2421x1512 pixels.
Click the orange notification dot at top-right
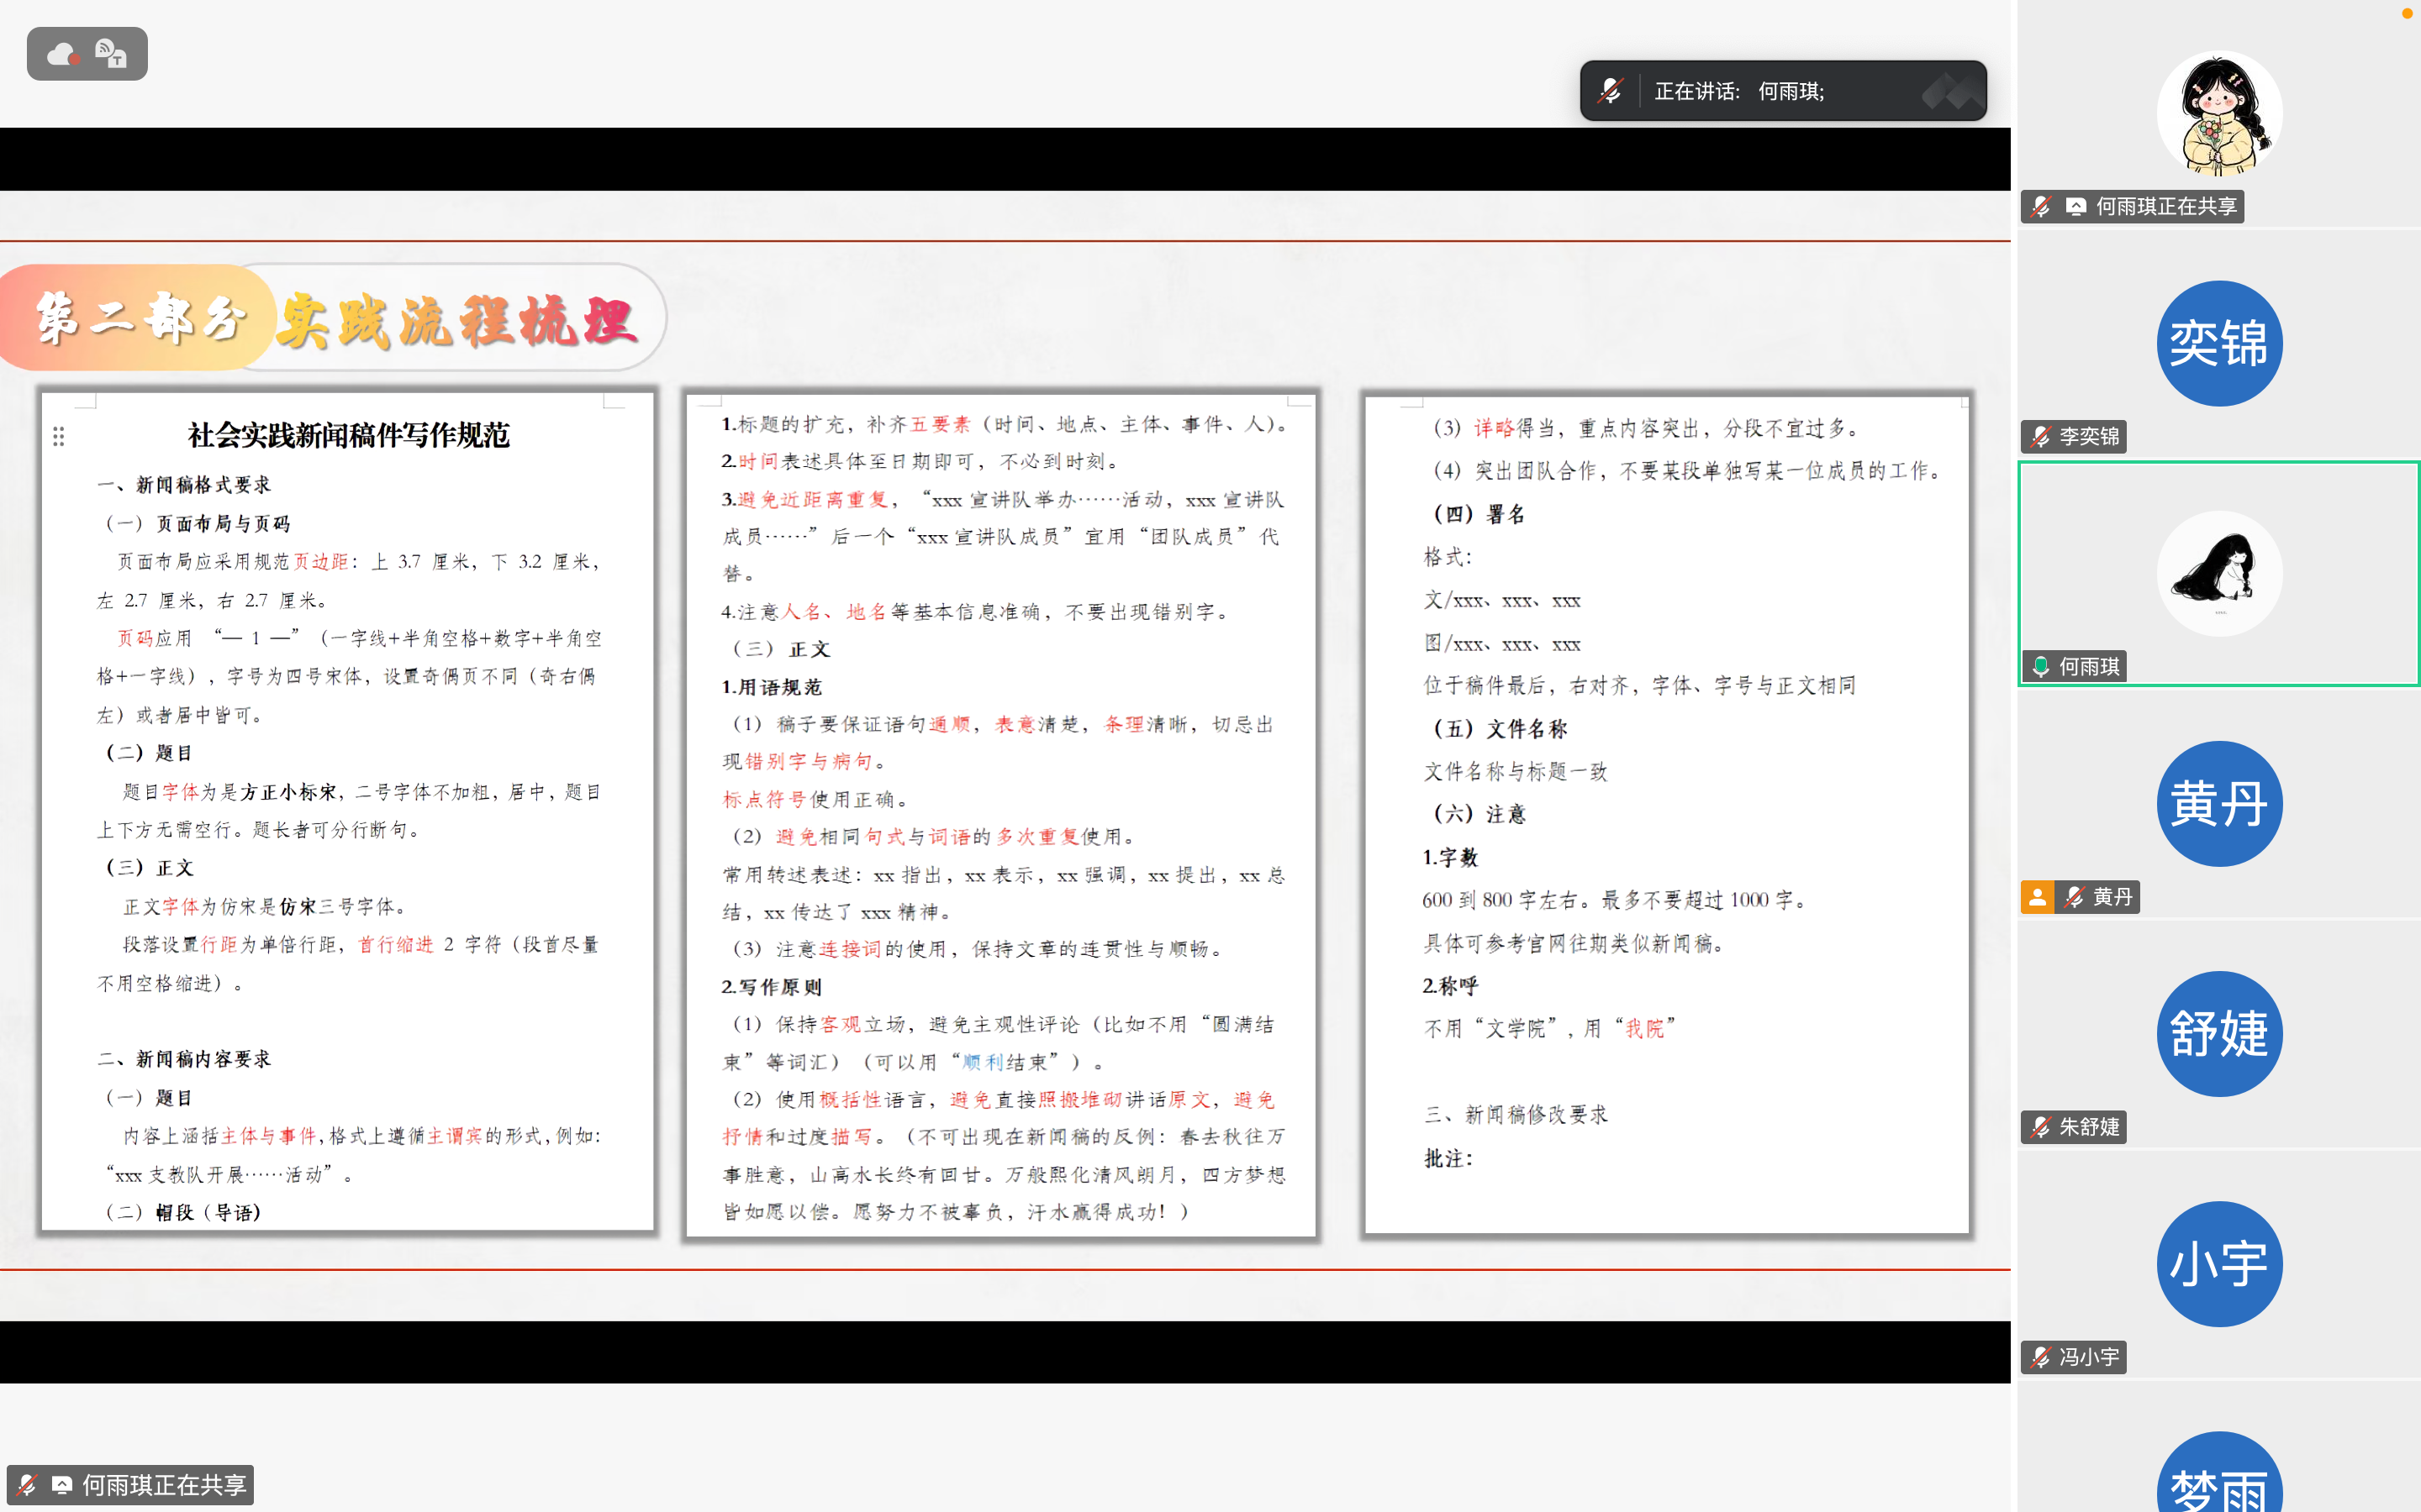point(2407,13)
